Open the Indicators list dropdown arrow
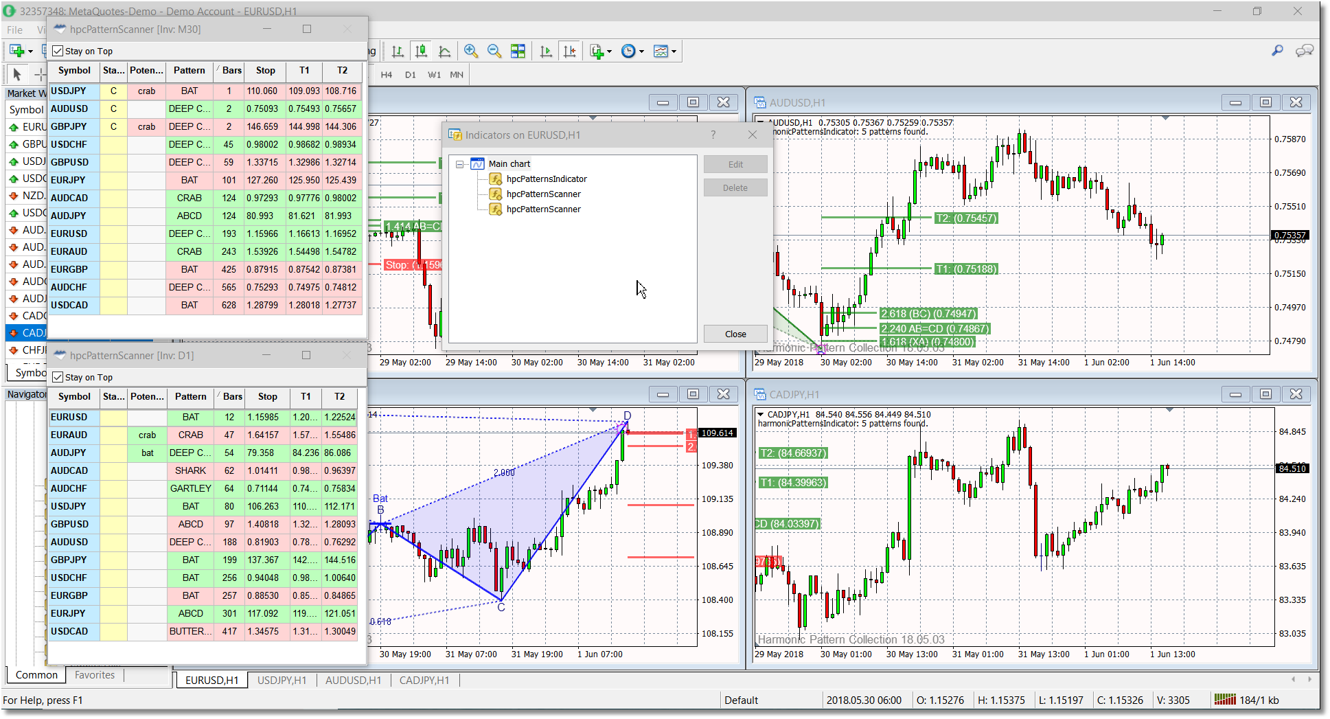The image size is (1330, 719). click(609, 52)
